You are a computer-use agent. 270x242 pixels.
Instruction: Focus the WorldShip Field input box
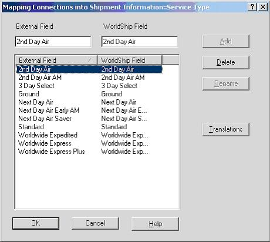pyautogui.click(x=140, y=42)
